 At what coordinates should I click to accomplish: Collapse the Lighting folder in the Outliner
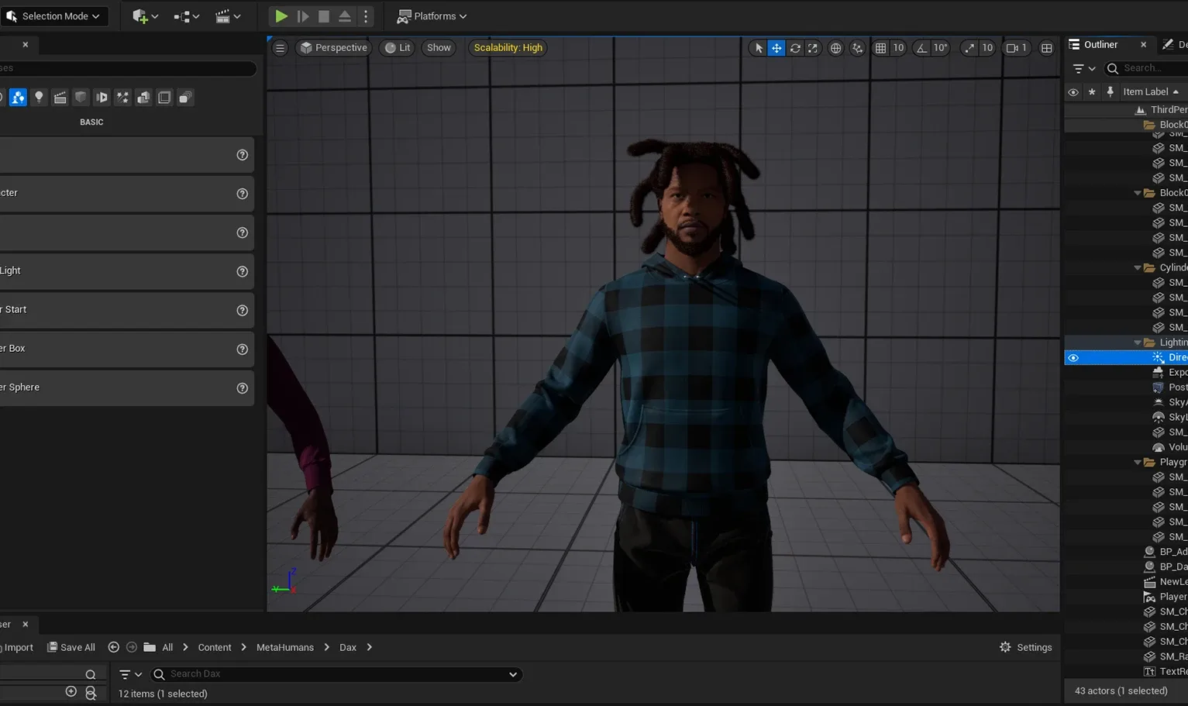tap(1138, 342)
